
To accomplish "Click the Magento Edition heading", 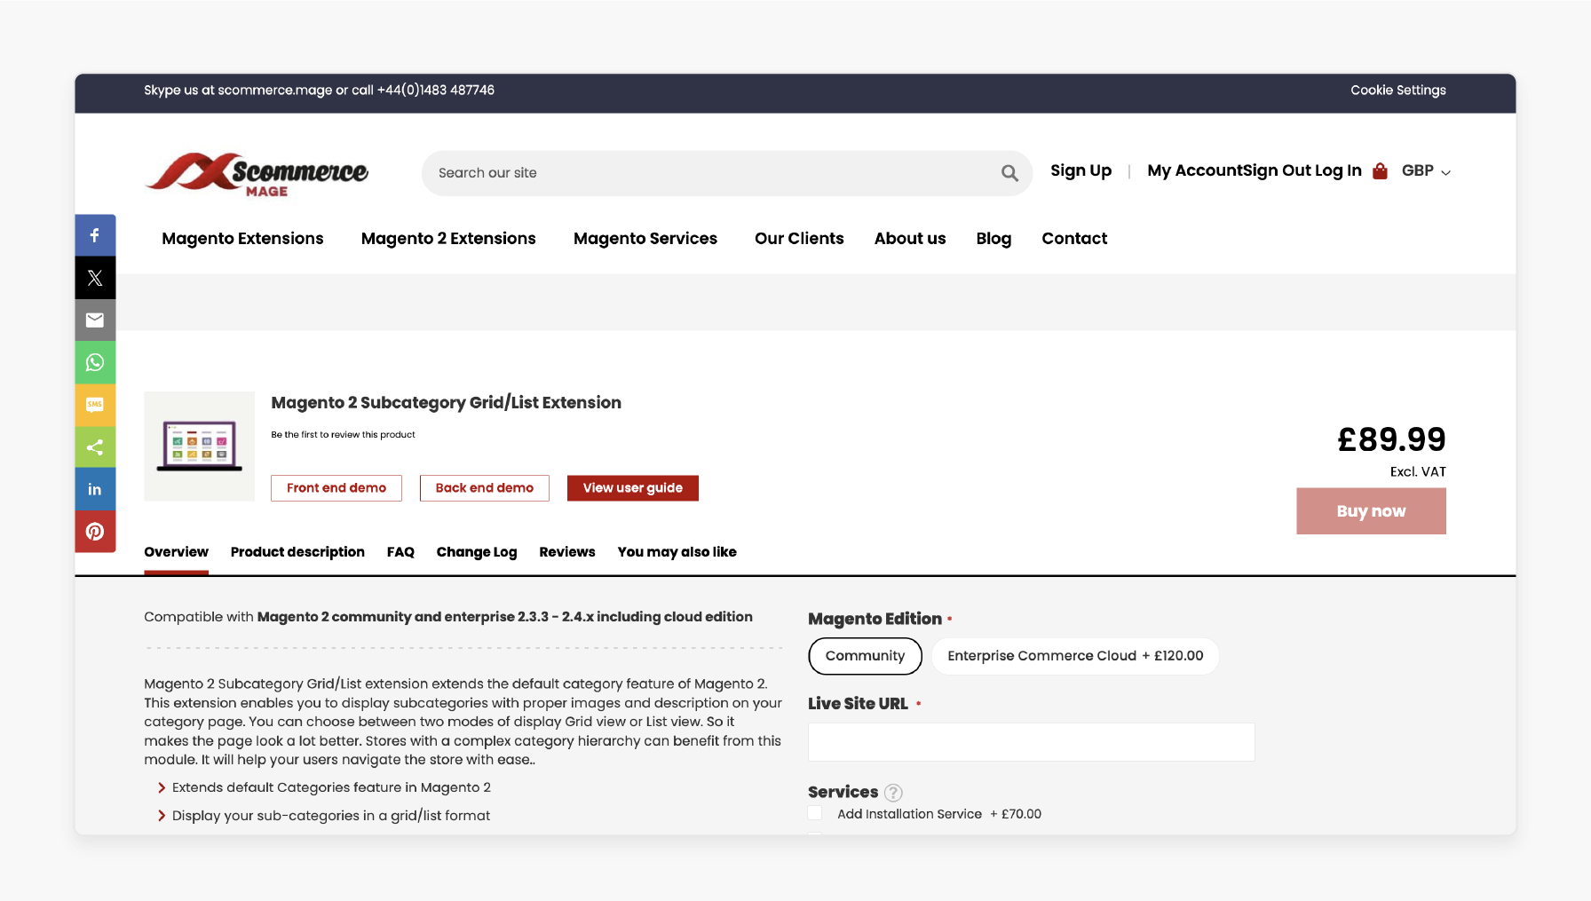I will click(875, 619).
